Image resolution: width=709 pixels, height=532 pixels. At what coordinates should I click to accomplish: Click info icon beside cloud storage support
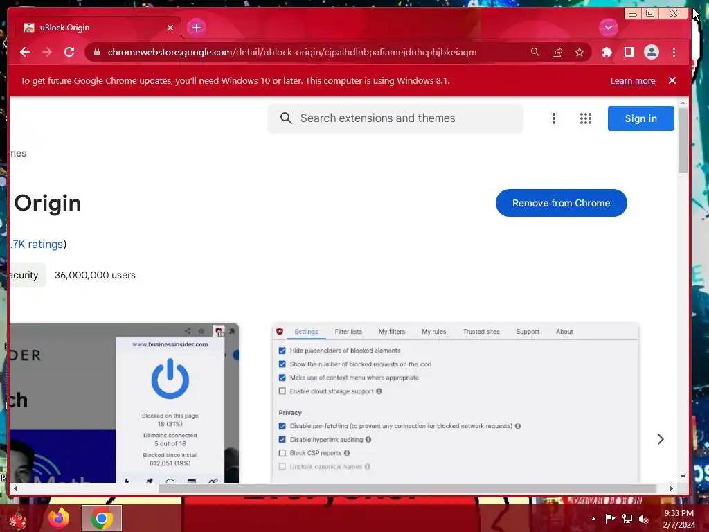click(379, 391)
